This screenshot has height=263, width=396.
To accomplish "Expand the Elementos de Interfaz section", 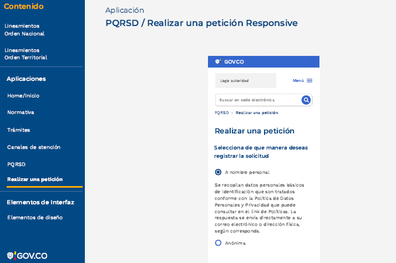I will point(40,202).
